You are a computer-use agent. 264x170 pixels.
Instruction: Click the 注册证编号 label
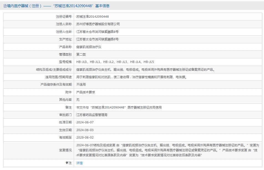pyautogui.click(x=64, y=17)
